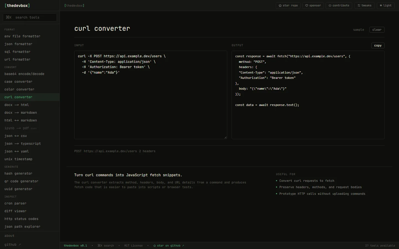Click thedevbox logo in sidebar

tap(17, 6)
